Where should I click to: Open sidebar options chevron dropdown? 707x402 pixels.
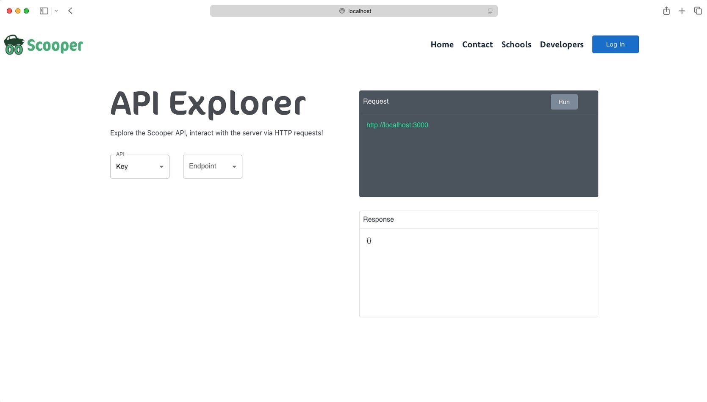pos(56,11)
